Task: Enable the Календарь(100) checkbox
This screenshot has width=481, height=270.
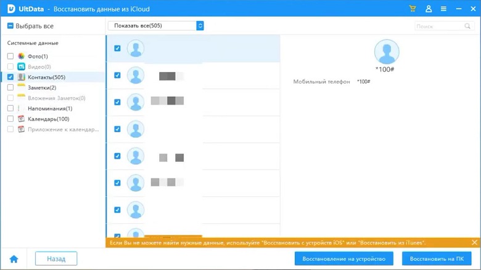Action: point(10,119)
